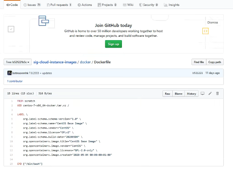Click the open in desktop monitor icon

(x=202, y=93)
